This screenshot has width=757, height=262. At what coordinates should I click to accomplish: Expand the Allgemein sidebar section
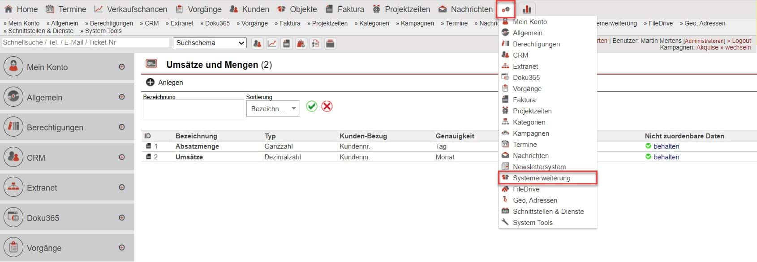pyautogui.click(x=122, y=97)
